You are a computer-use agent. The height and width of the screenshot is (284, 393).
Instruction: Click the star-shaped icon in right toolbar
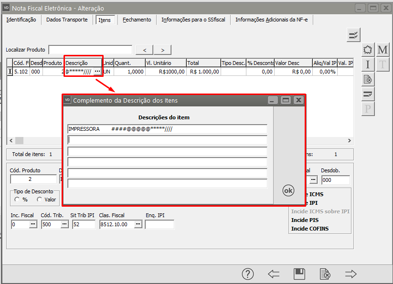coord(368,50)
